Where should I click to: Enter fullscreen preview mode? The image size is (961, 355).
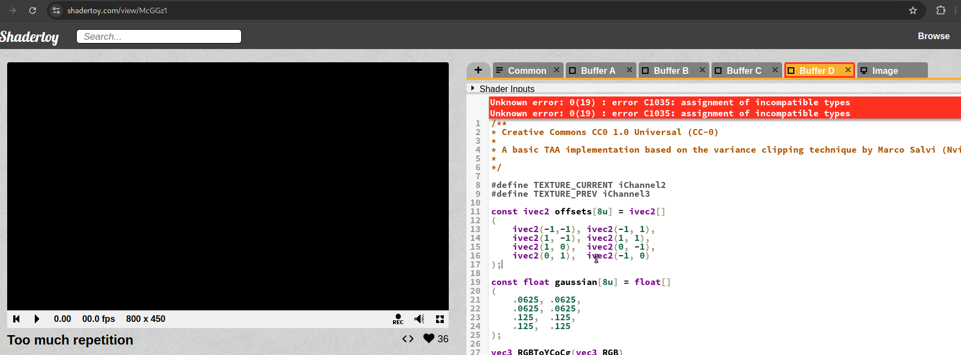point(440,319)
